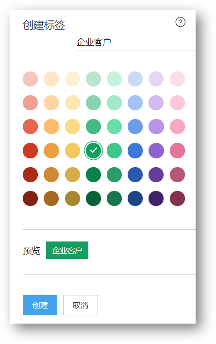Choose the medium blue swatch in fourth row
The height and width of the screenshot is (344, 216).
135,151
